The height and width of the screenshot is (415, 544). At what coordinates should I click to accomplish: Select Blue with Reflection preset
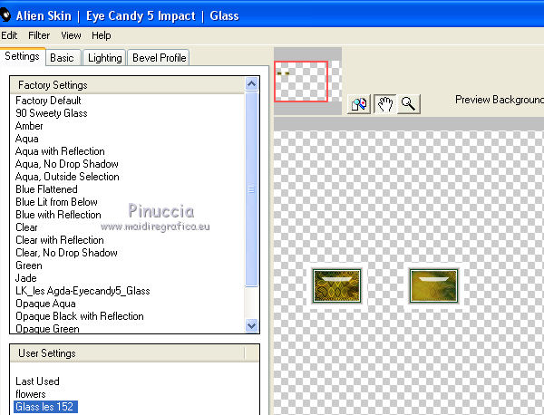58,215
